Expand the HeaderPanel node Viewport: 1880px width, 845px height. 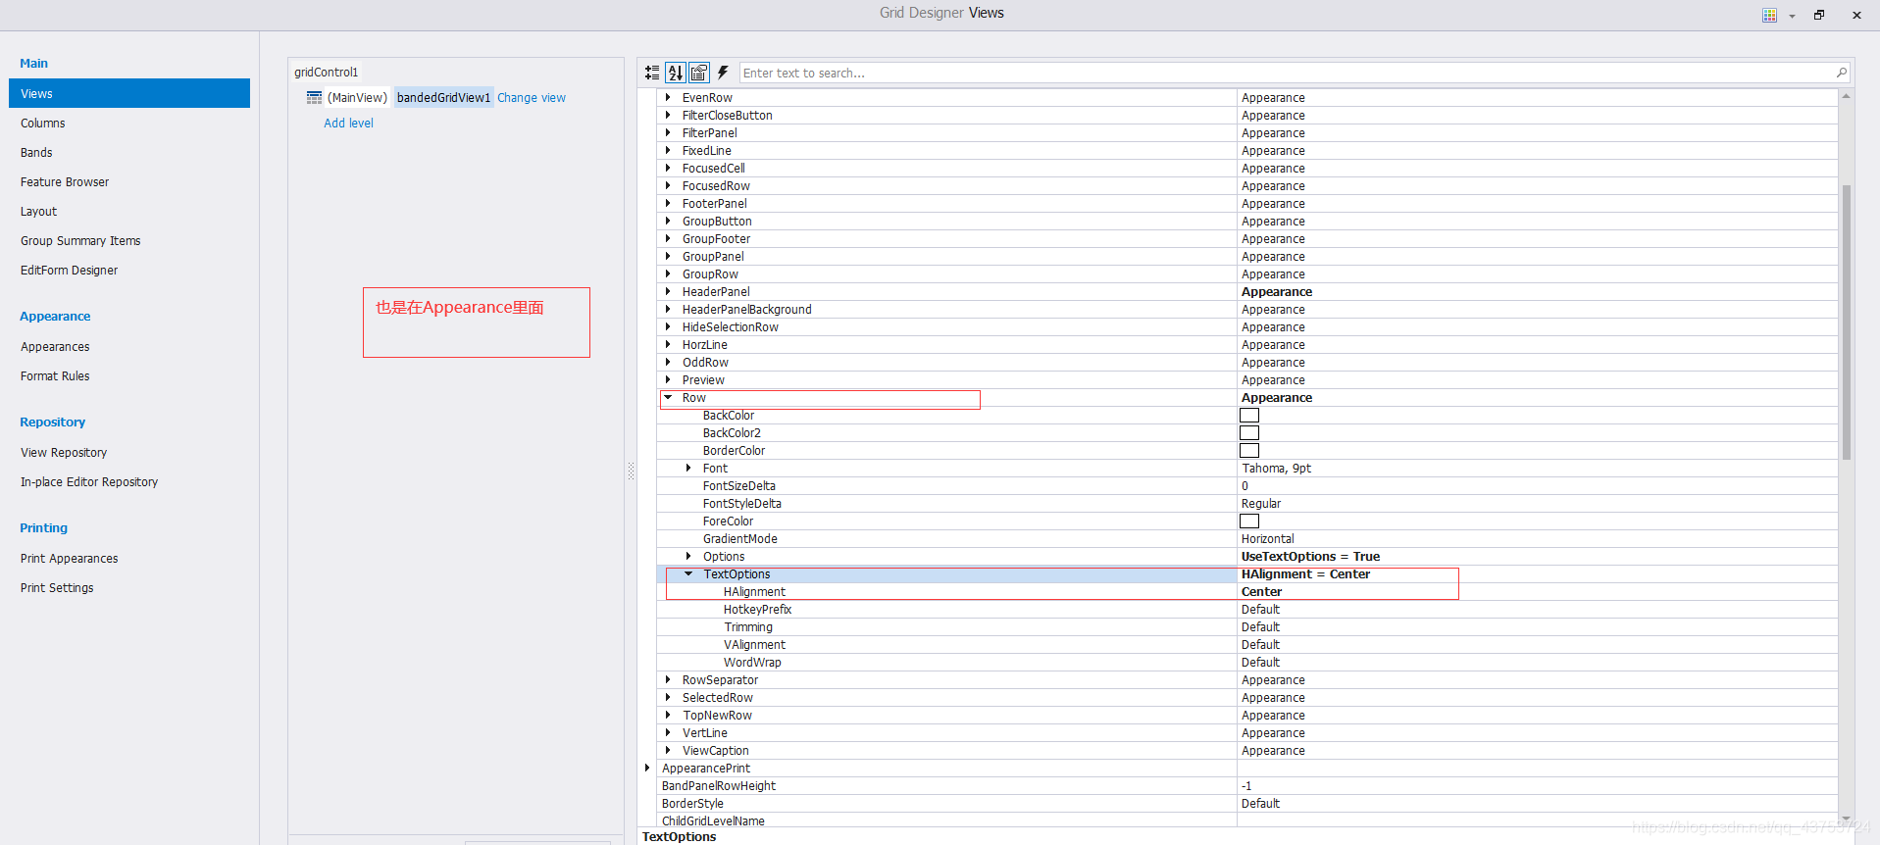tap(668, 291)
